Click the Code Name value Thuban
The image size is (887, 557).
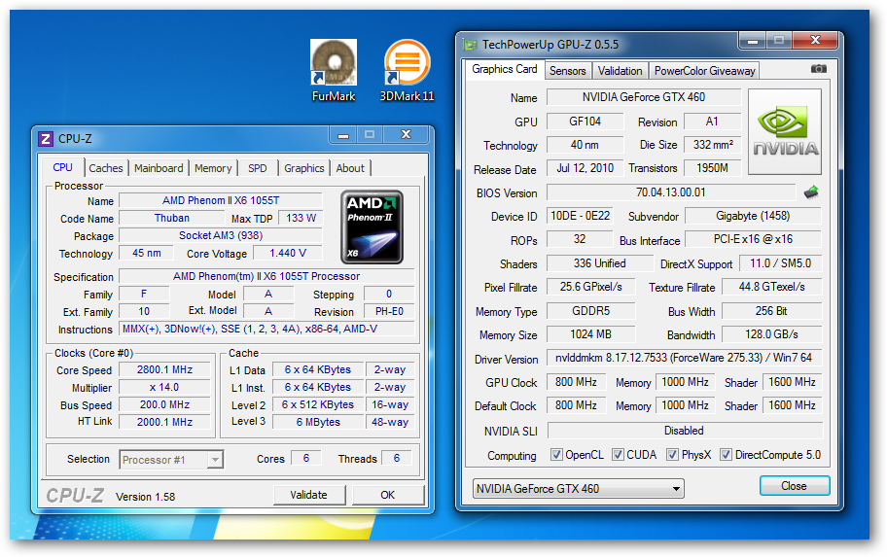click(x=172, y=218)
